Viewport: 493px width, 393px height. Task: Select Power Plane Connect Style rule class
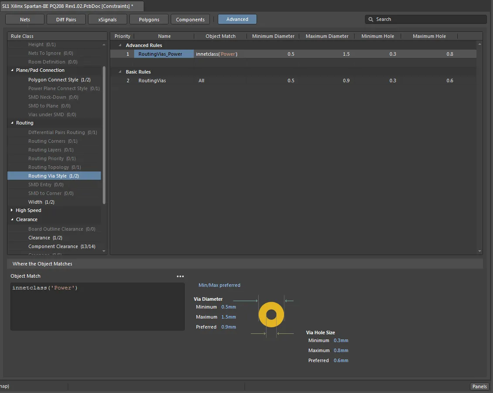[x=64, y=89]
